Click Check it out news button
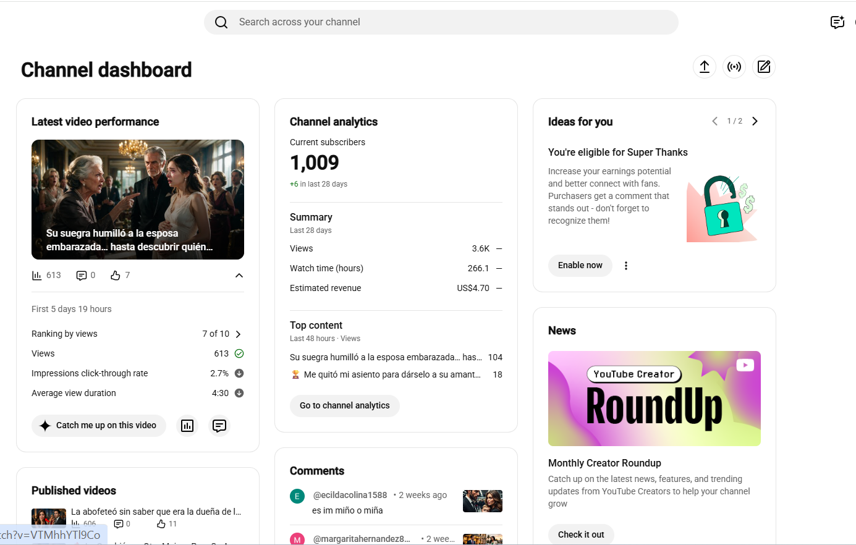The height and width of the screenshot is (545, 856). tap(581, 534)
